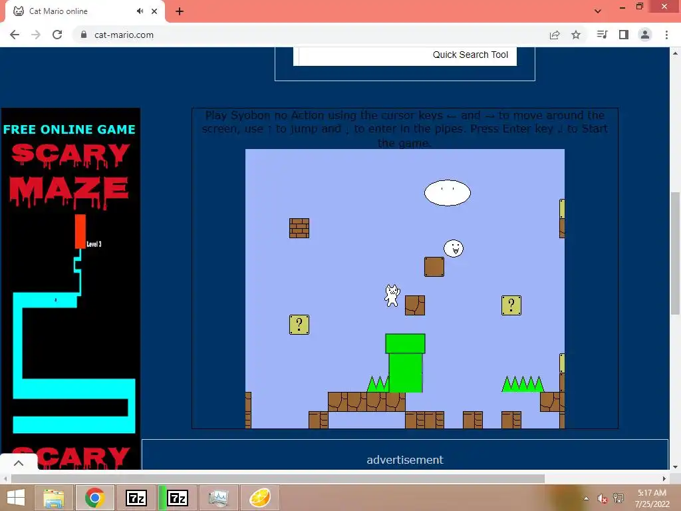This screenshot has height=511, width=681.
Task: Bookmark this page with the star icon
Action: click(x=576, y=35)
